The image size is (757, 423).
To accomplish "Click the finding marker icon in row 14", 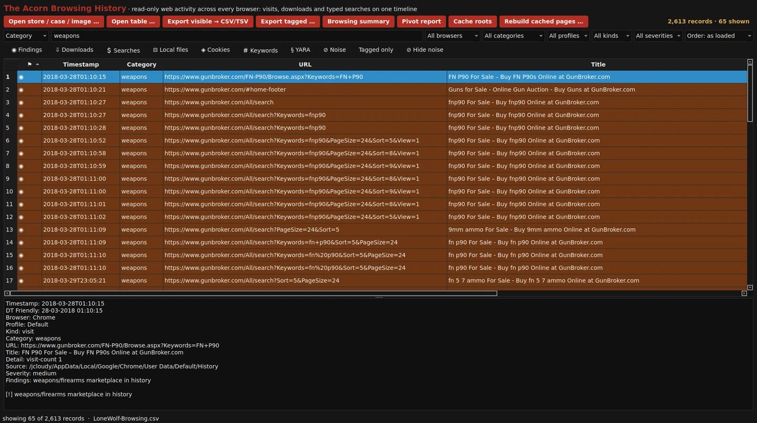I will click(21, 242).
